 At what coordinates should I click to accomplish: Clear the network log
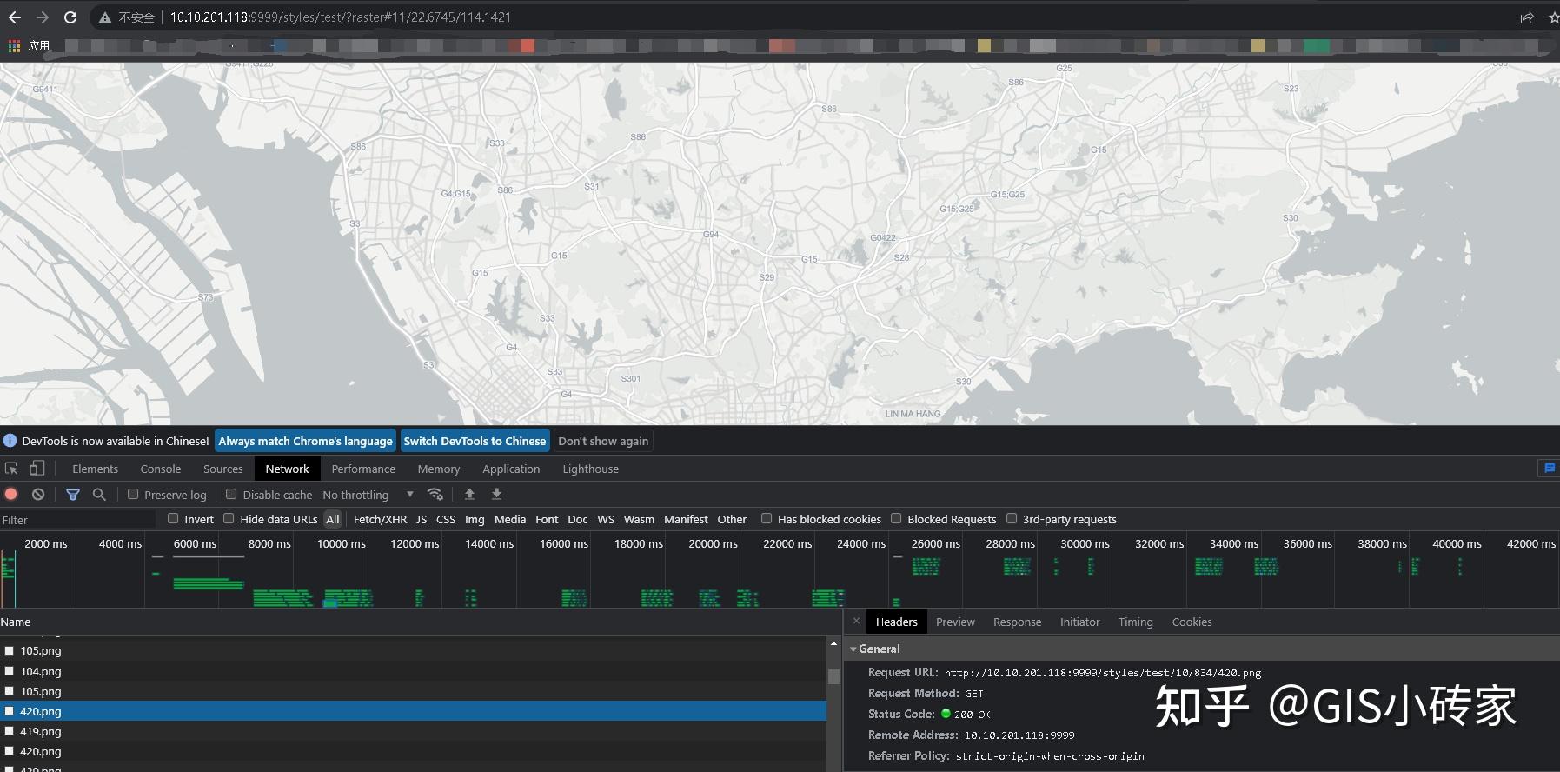coord(38,495)
